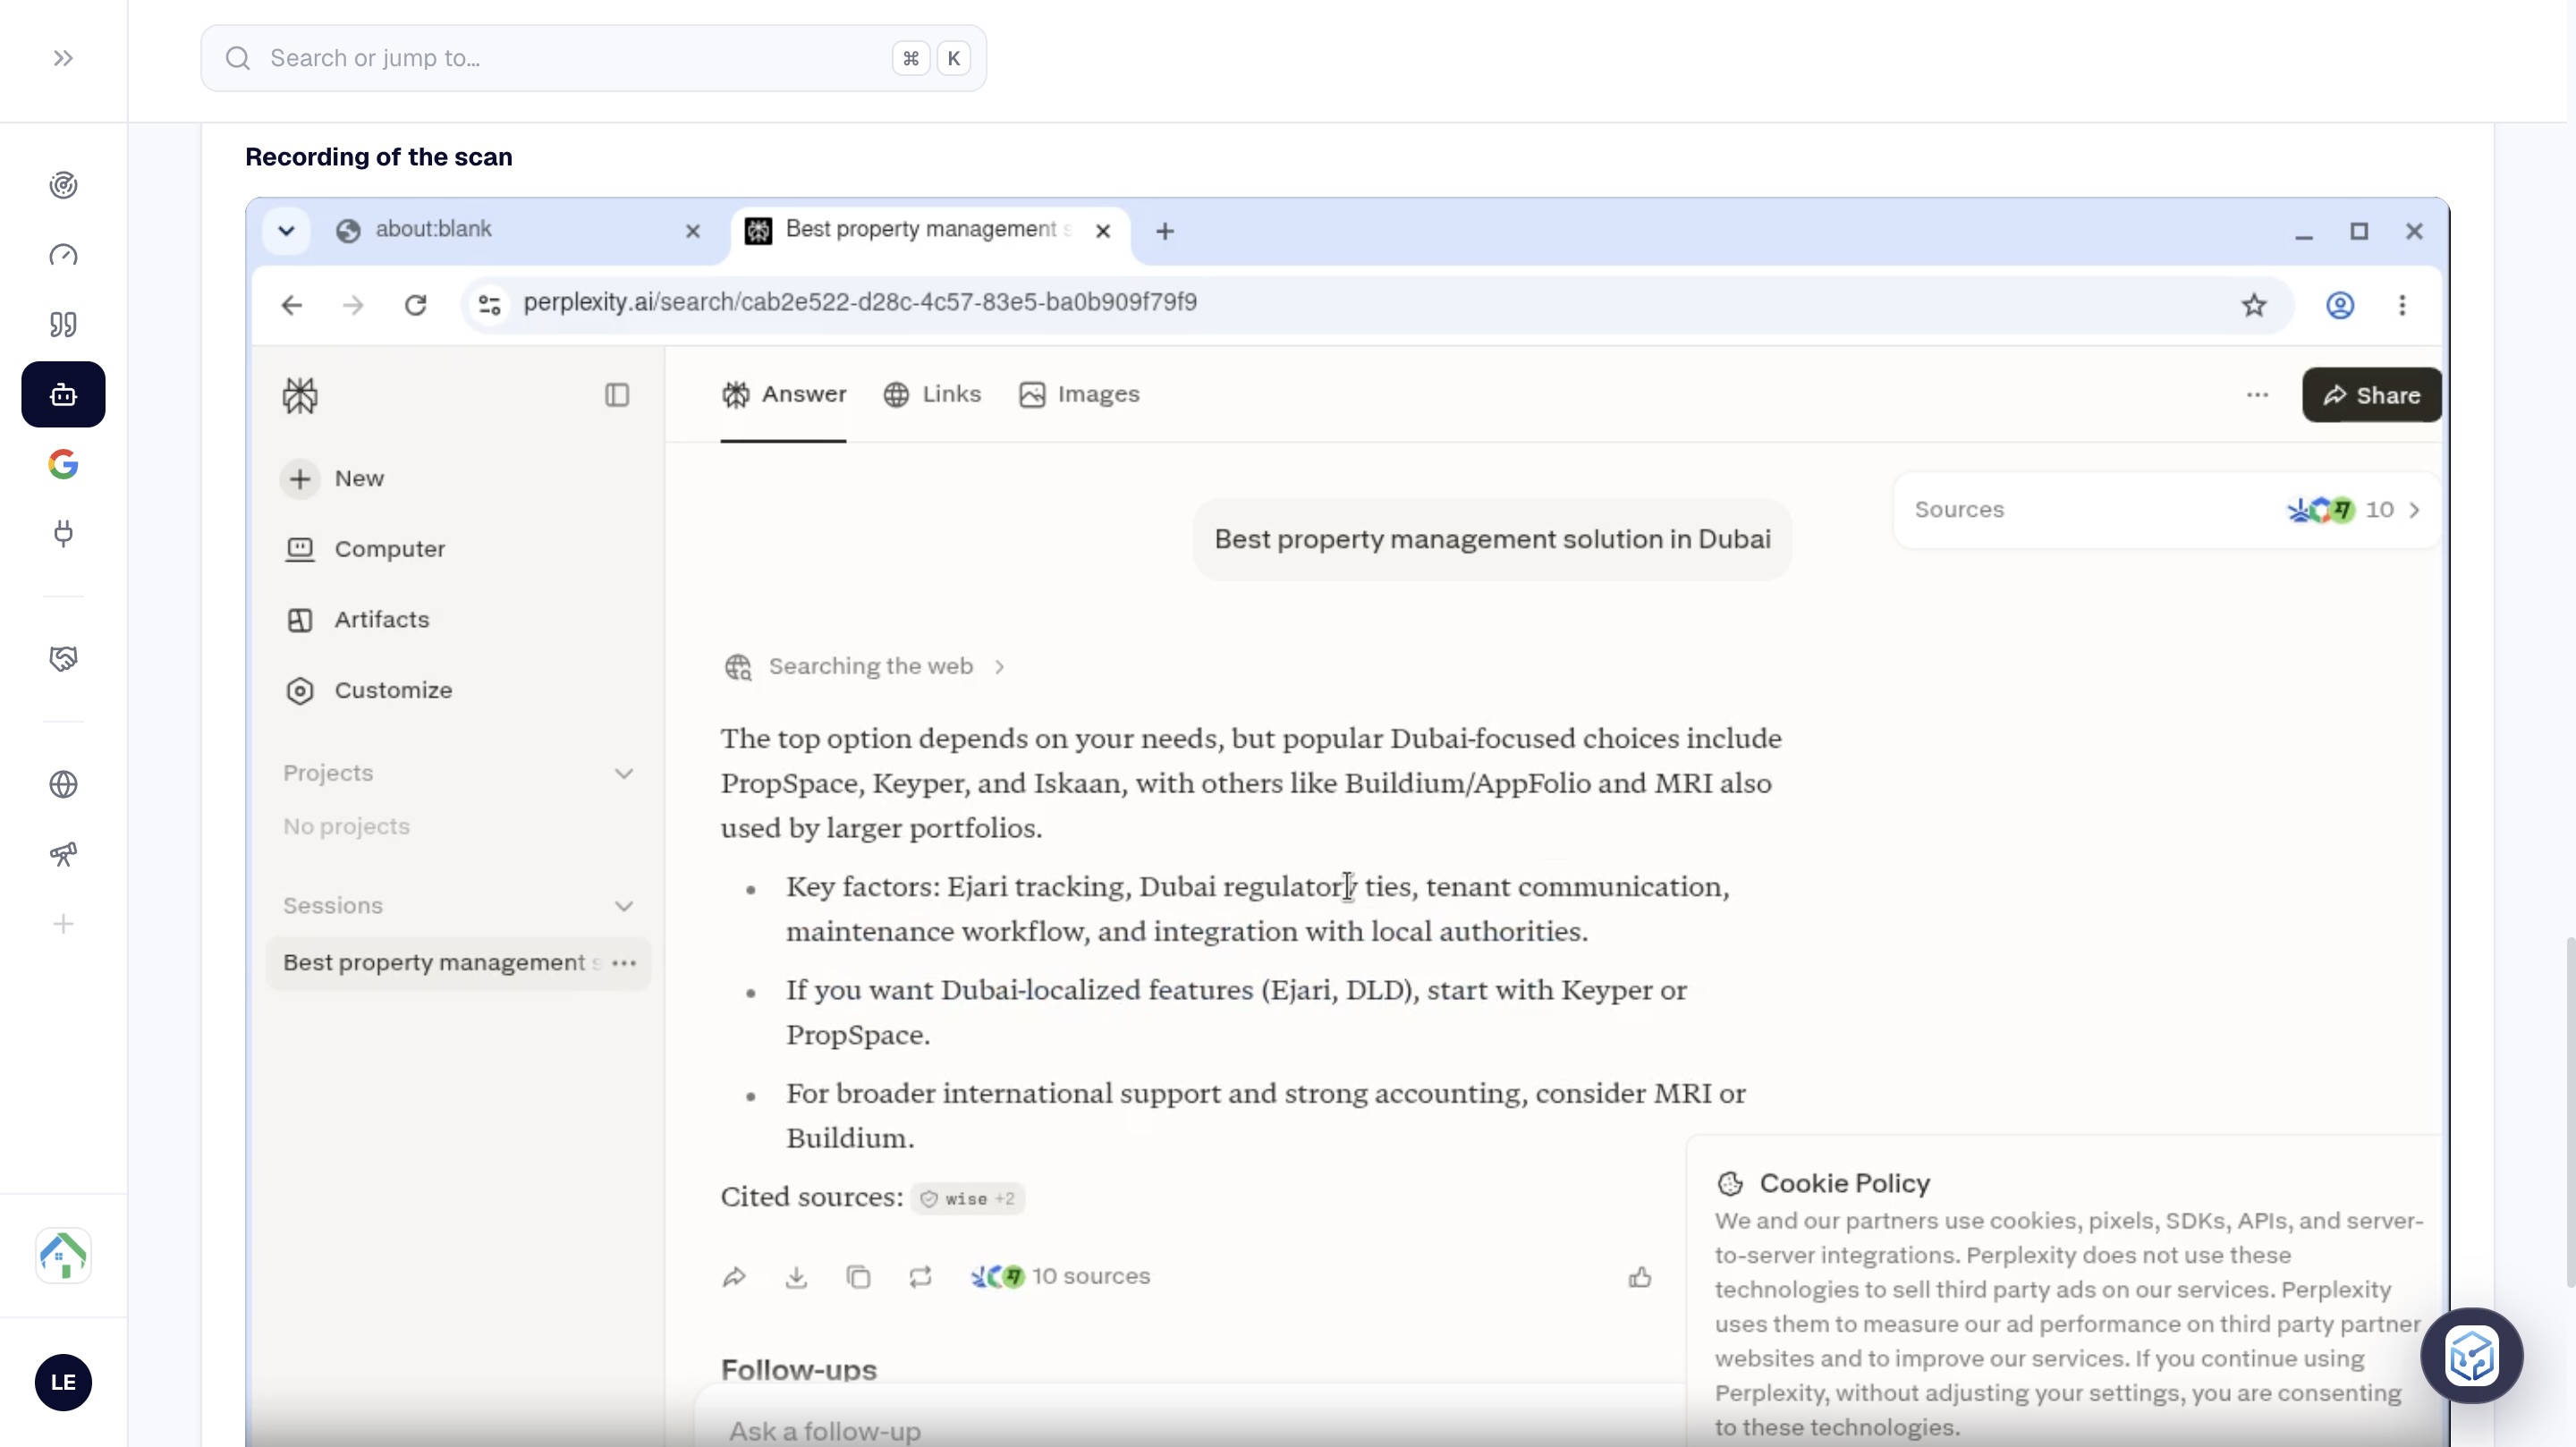2576x1447 pixels.
Task: Open the LE user avatar
Action: [x=63, y=1382]
